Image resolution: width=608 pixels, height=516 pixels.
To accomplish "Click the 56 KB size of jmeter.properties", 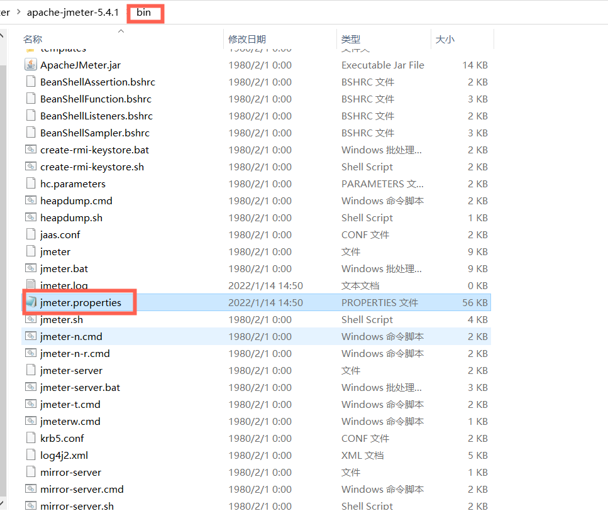I will coord(475,302).
